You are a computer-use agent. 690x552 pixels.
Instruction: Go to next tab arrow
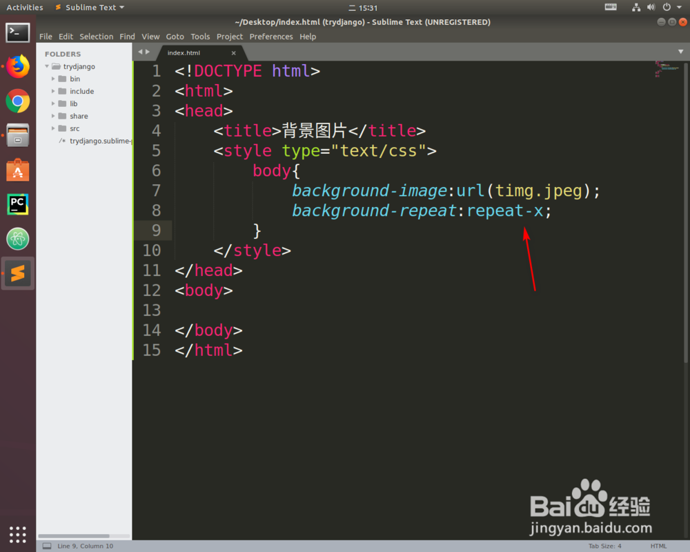[148, 52]
